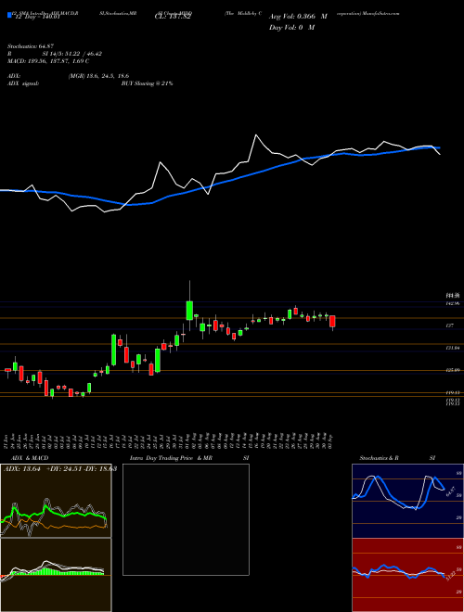
Task: Click the blue moving average line end
Action: tap(439, 147)
